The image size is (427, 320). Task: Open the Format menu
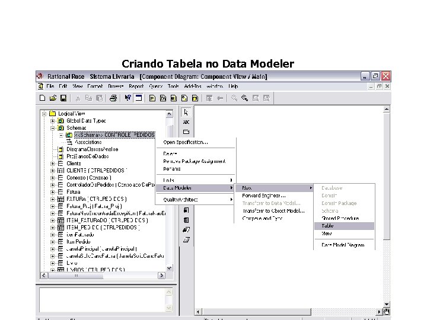pyautogui.click(x=95, y=87)
